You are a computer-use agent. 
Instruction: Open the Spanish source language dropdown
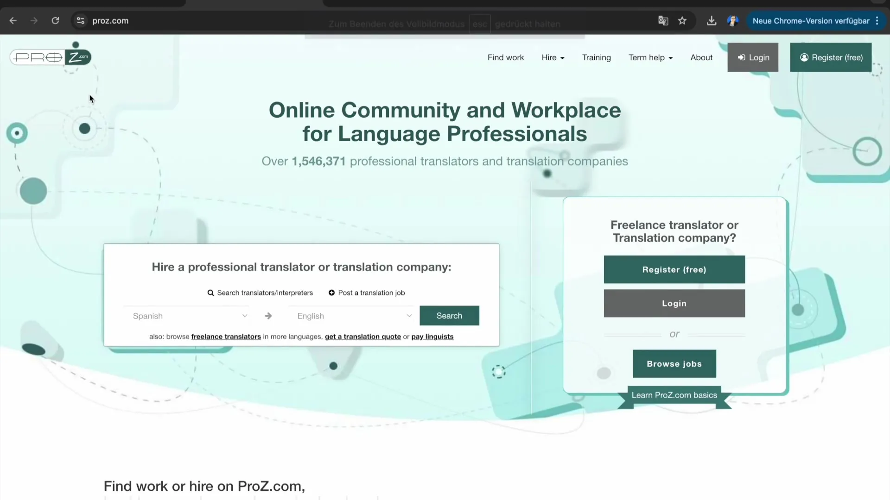[x=189, y=316]
